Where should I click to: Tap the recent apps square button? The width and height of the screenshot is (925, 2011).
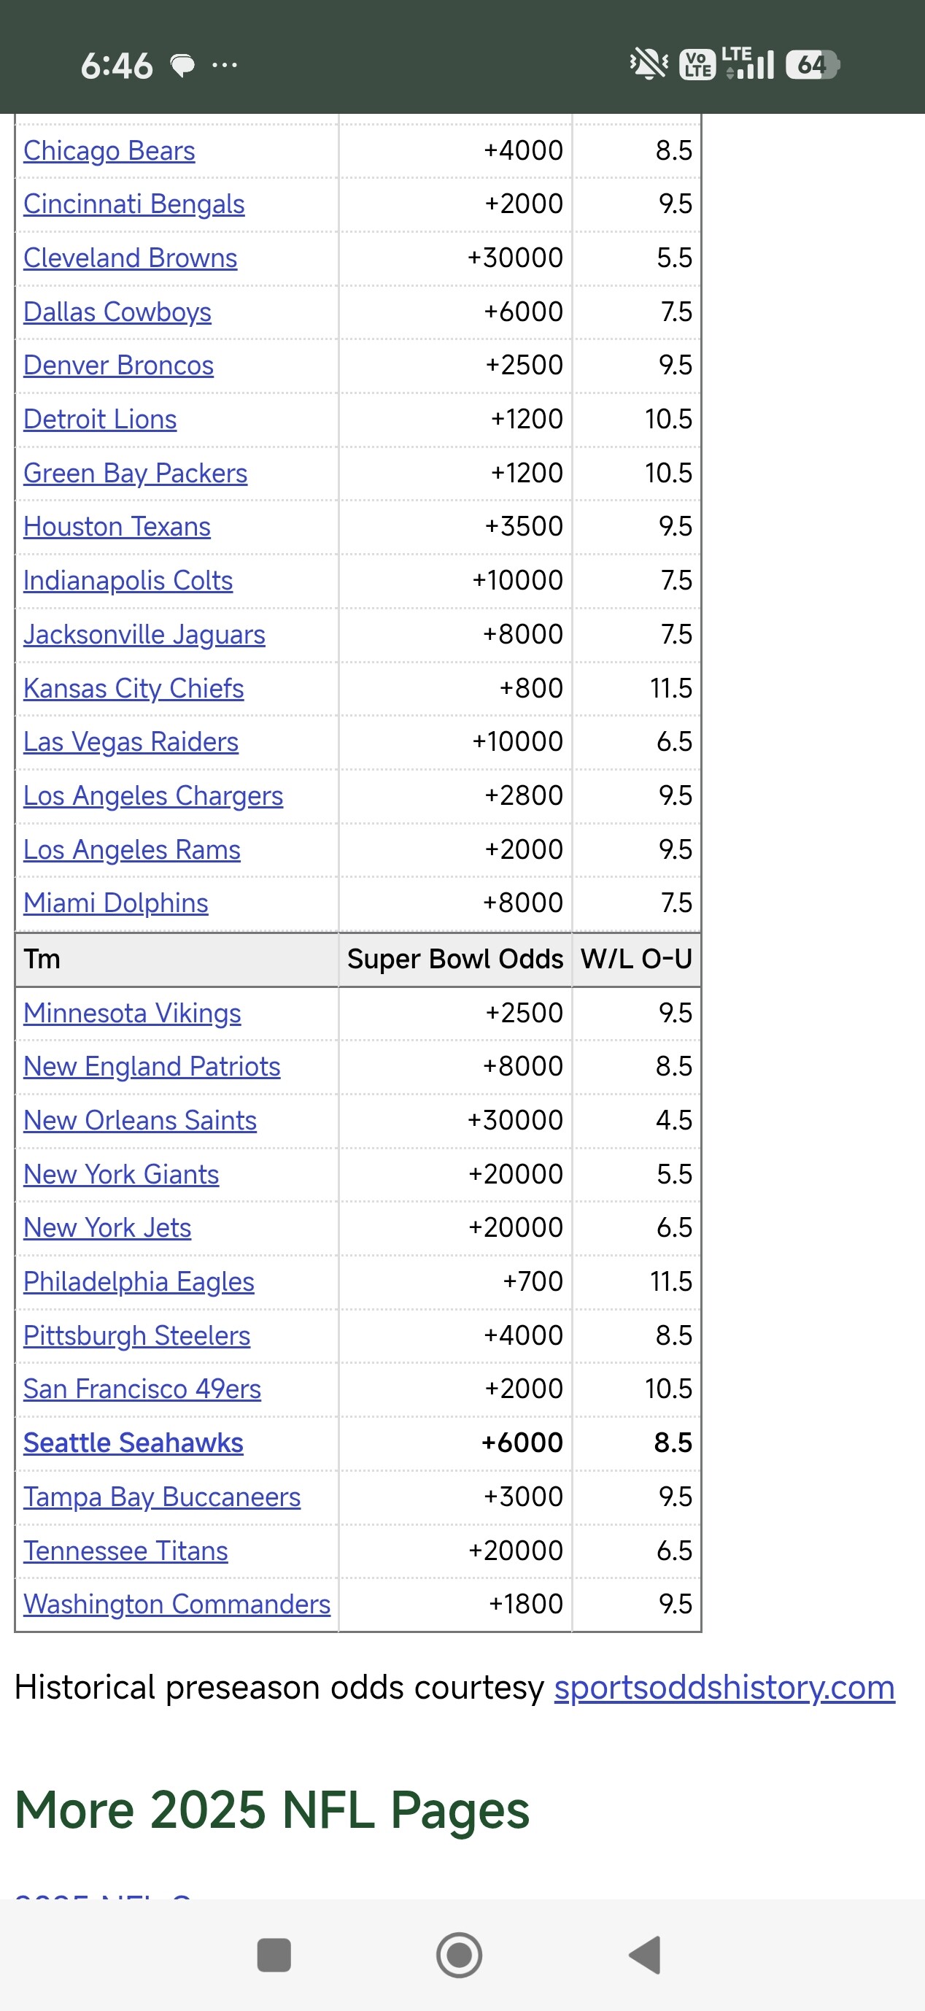274,1956
